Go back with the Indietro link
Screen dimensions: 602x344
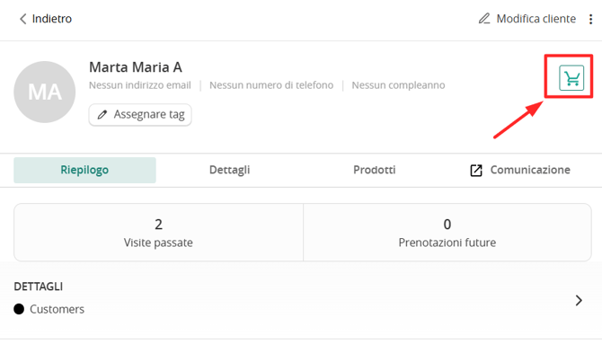coord(45,19)
